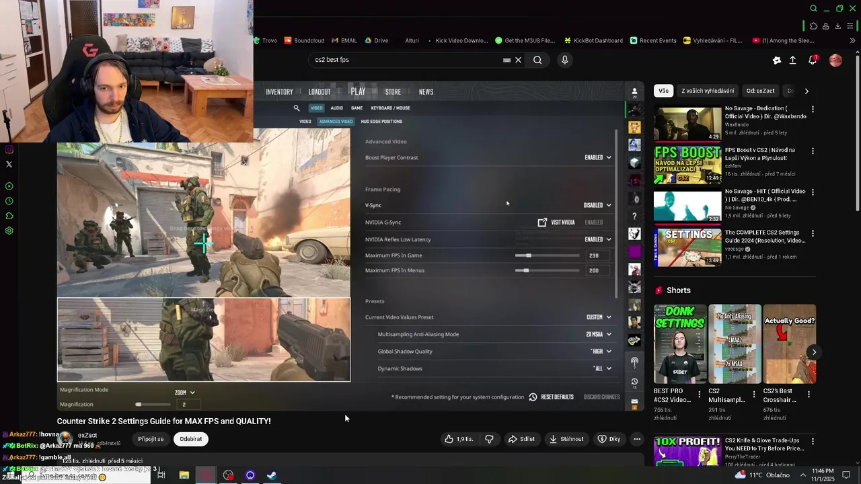The width and height of the screenshot is (861, 484).
Task: Adjust the Magnification slider
Action: point(153,404)
